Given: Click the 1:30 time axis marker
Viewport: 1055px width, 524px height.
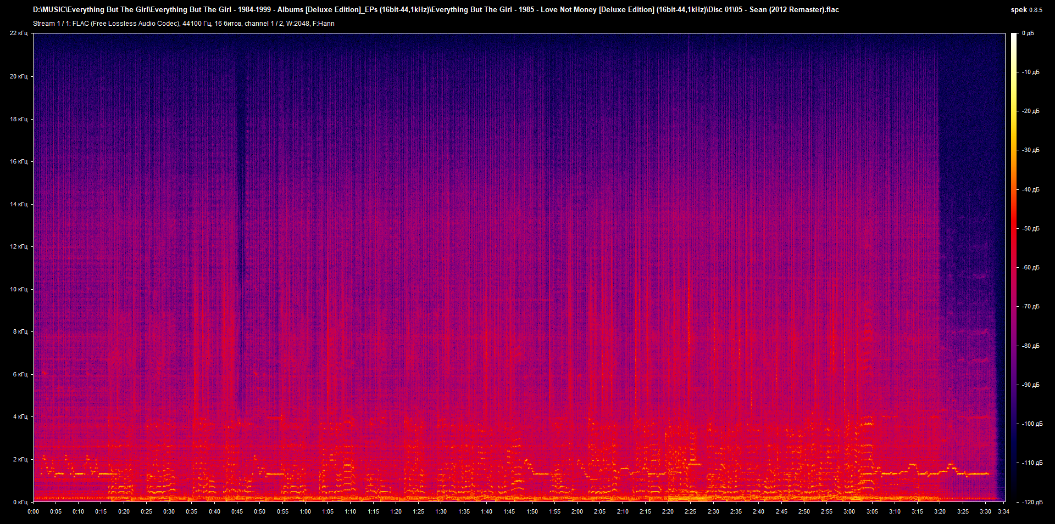Looking at the screenshot, I should click(441, 511).
